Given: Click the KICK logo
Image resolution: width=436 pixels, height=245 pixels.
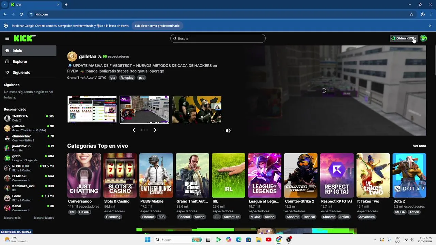Looking at the screenshot, I should pyautogui.click(x=25, y=38).
